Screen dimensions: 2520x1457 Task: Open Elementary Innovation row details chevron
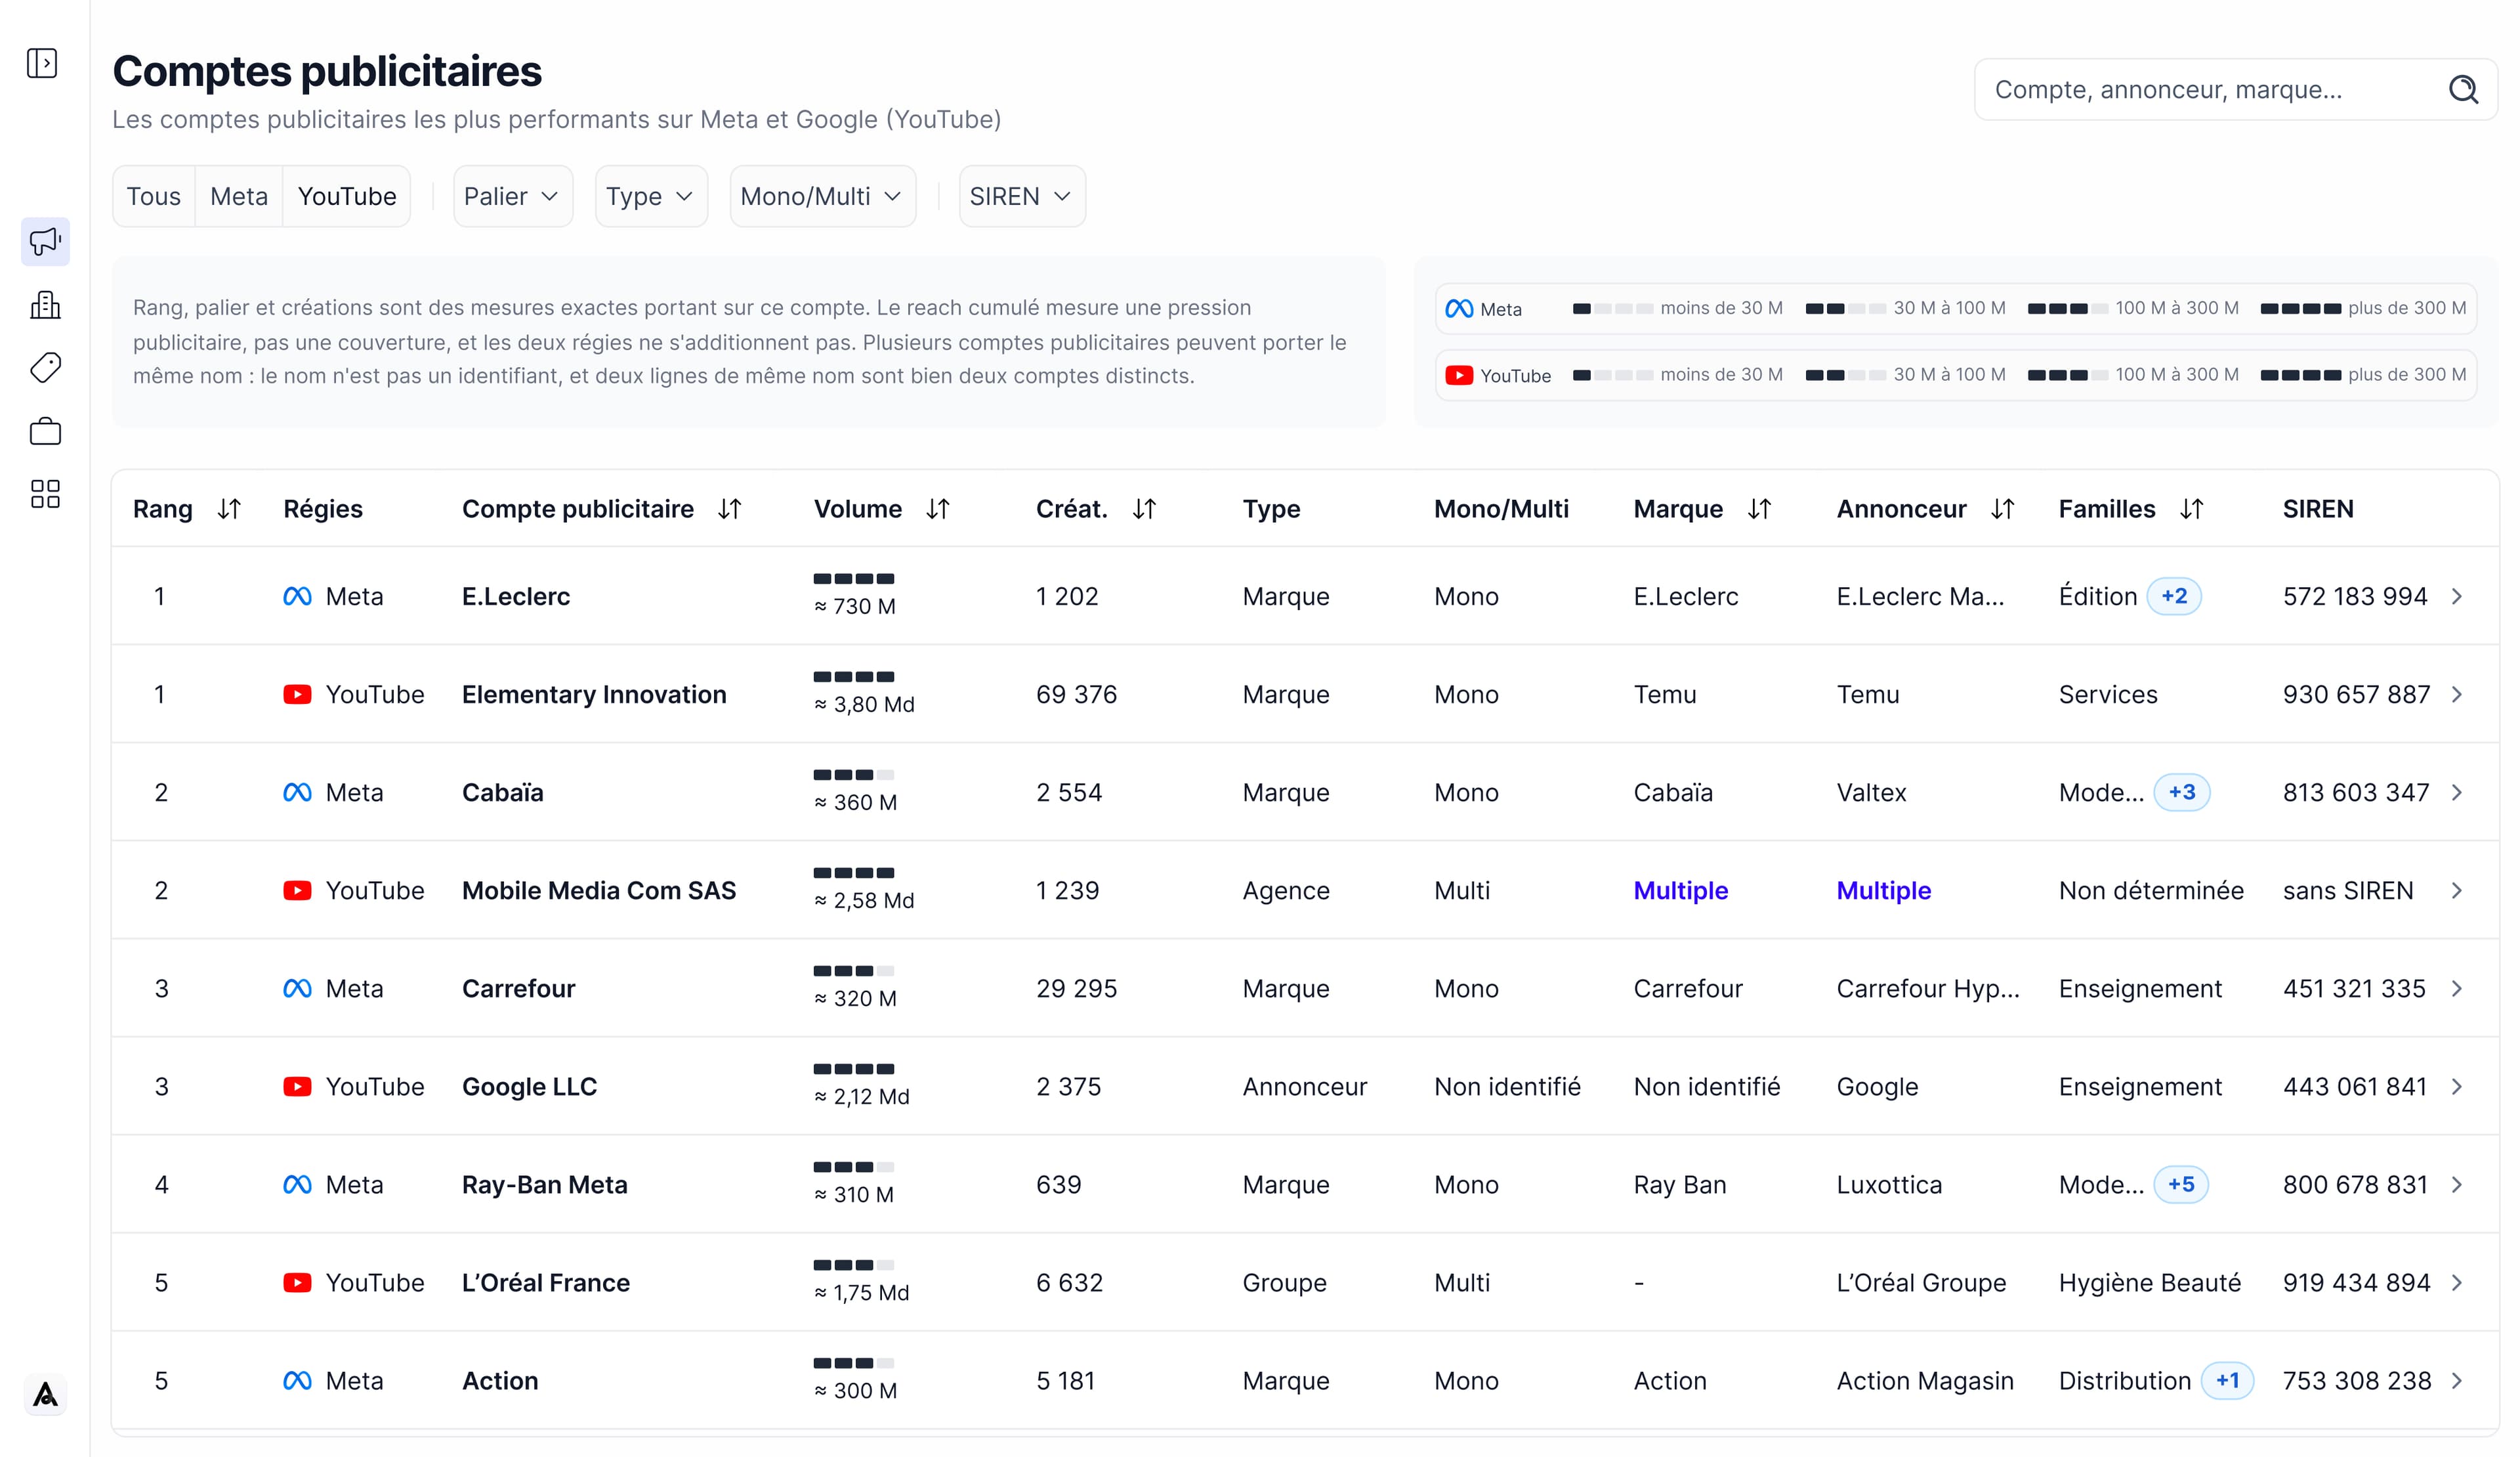click(2457, 695)
